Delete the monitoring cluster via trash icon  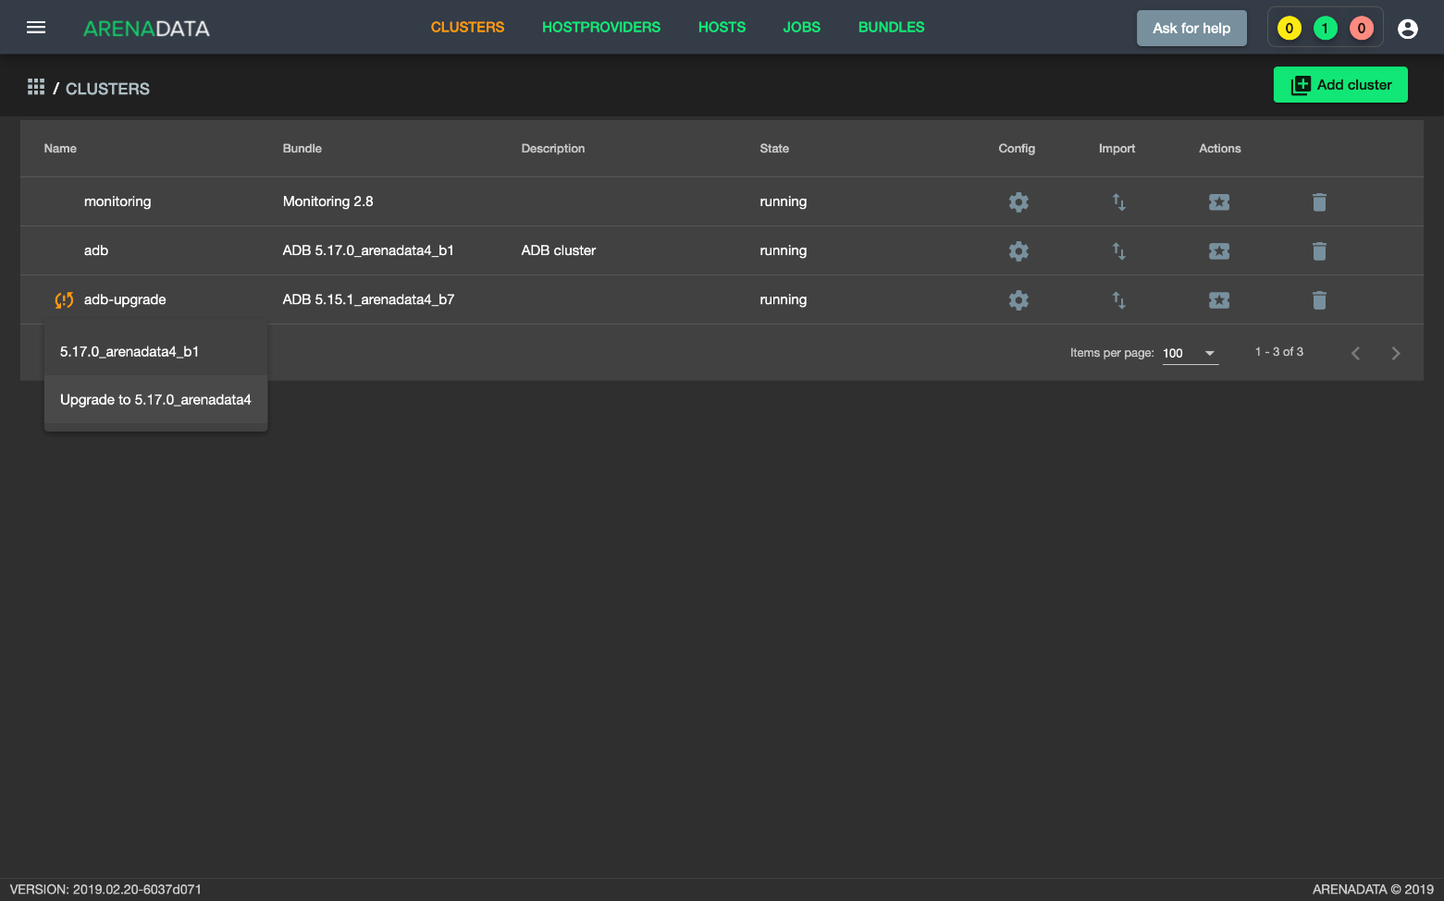click(x=1319, y=201)
